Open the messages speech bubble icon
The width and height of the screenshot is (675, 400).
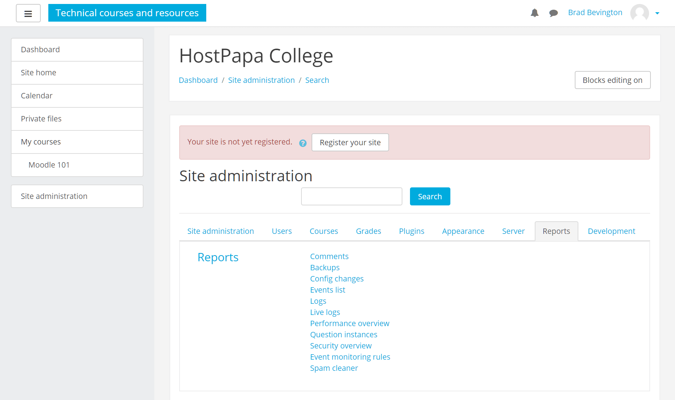click(553, 13)
